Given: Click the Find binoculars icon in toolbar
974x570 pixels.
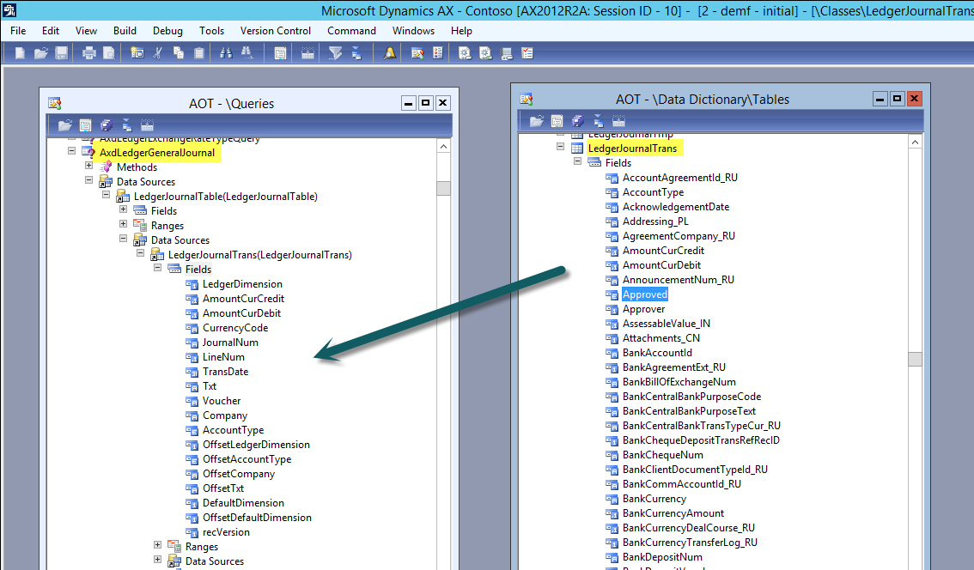Looking at the screenshot, I should click(226, 53).
